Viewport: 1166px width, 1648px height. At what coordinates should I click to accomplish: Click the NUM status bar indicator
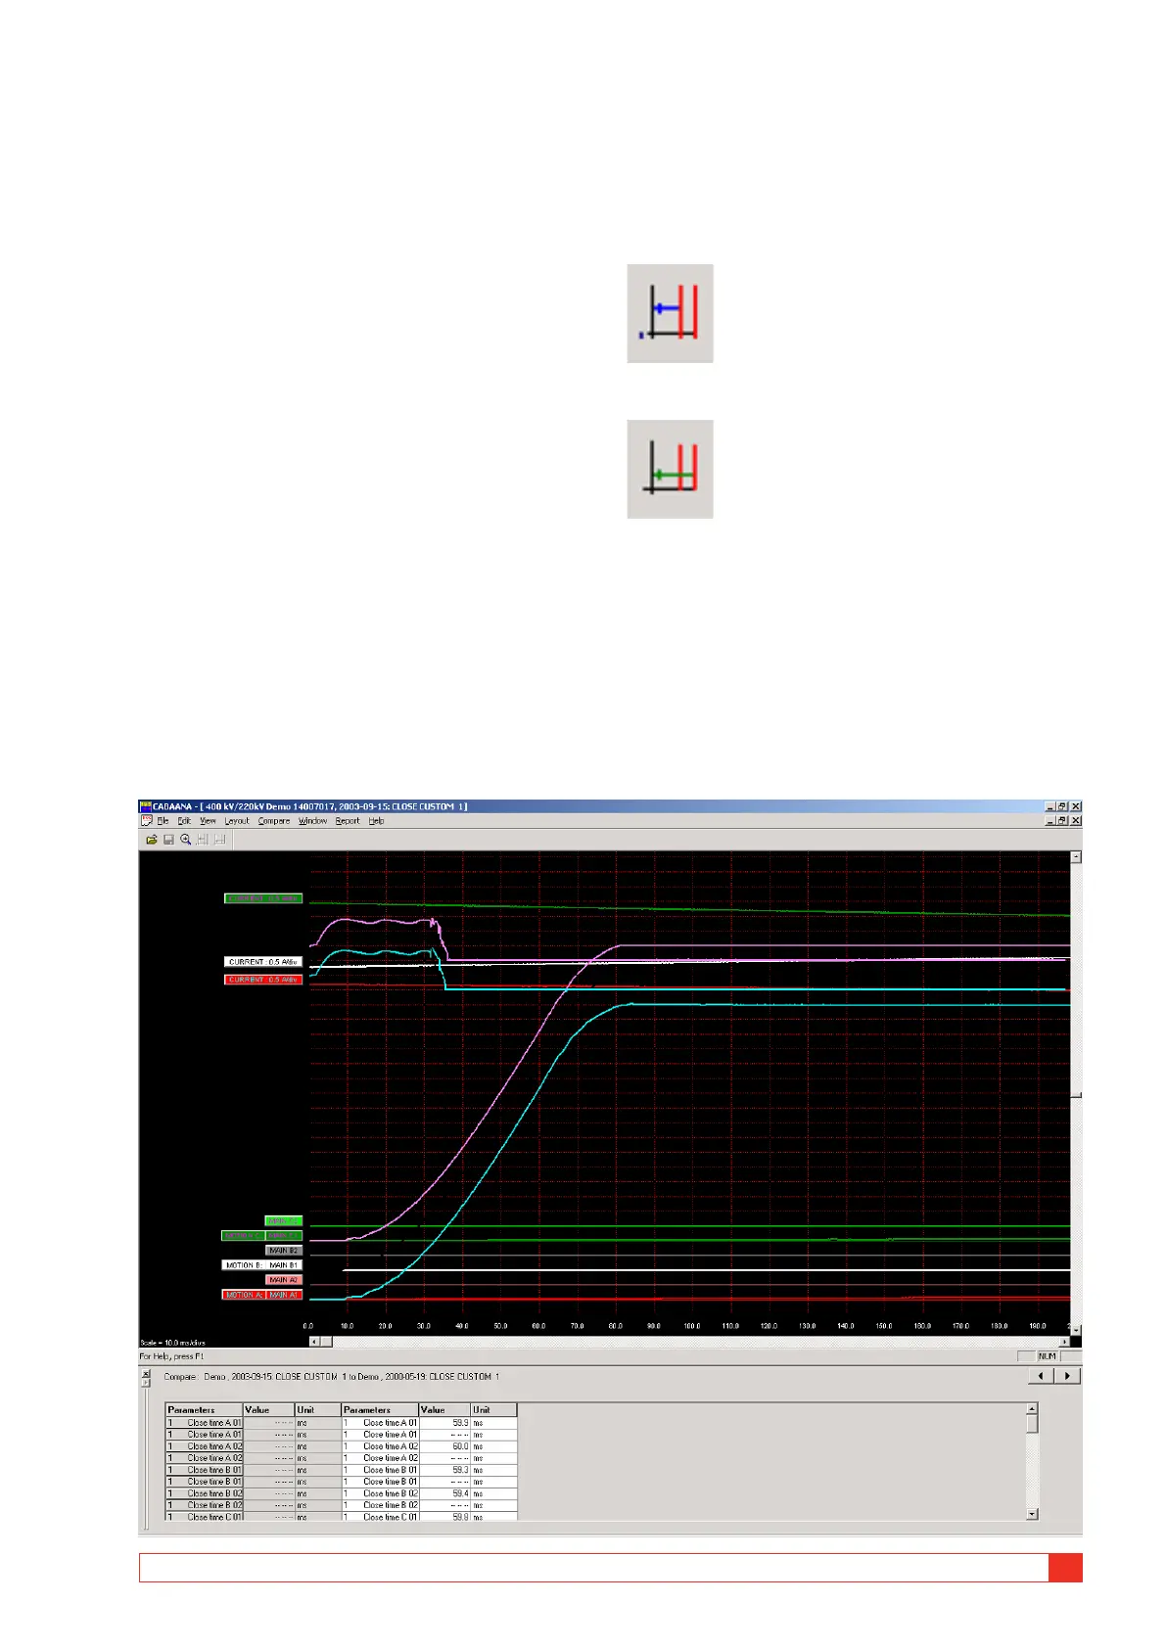pyautogui.click(x=1048, y=1356)
